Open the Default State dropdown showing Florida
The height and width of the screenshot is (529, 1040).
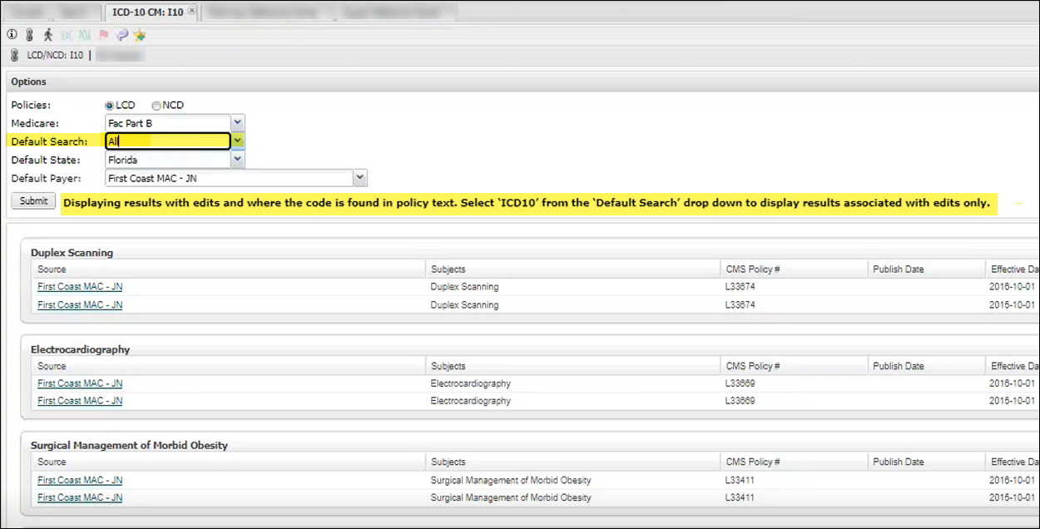pos(237,160)
